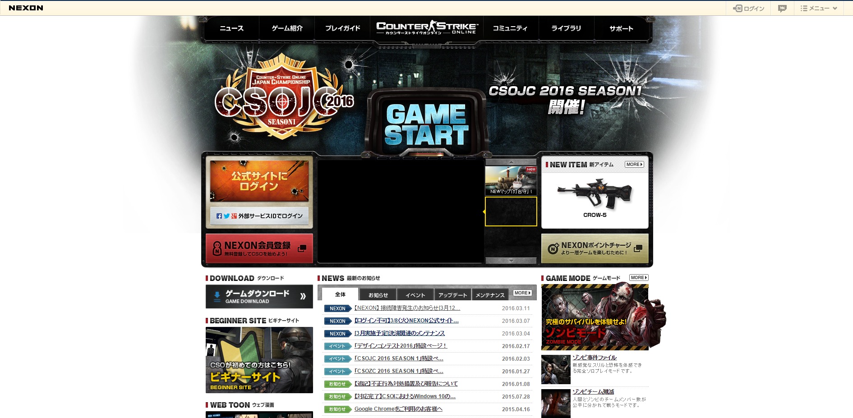The height and width of the screenshot is (418, 853).
Task: Select the お知らせ news tab
Action: (x=378, y=295)
